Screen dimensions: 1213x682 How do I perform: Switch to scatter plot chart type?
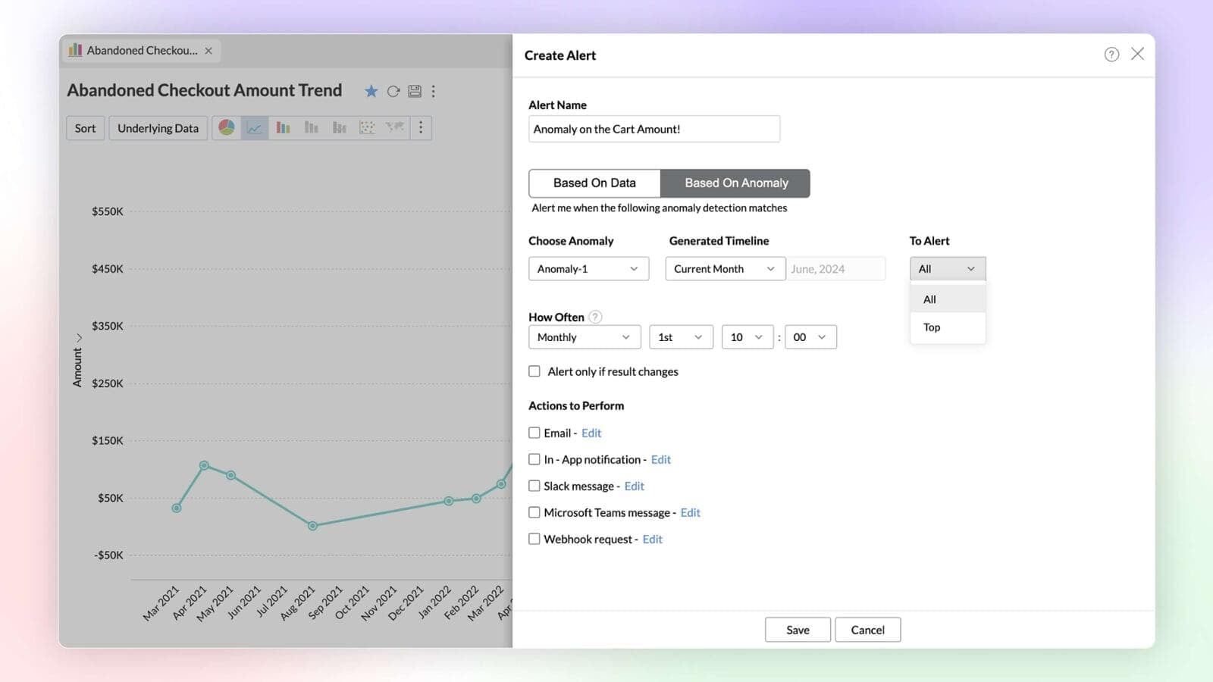367,127
